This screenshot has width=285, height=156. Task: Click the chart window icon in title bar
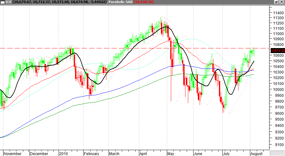coord(2,2)
